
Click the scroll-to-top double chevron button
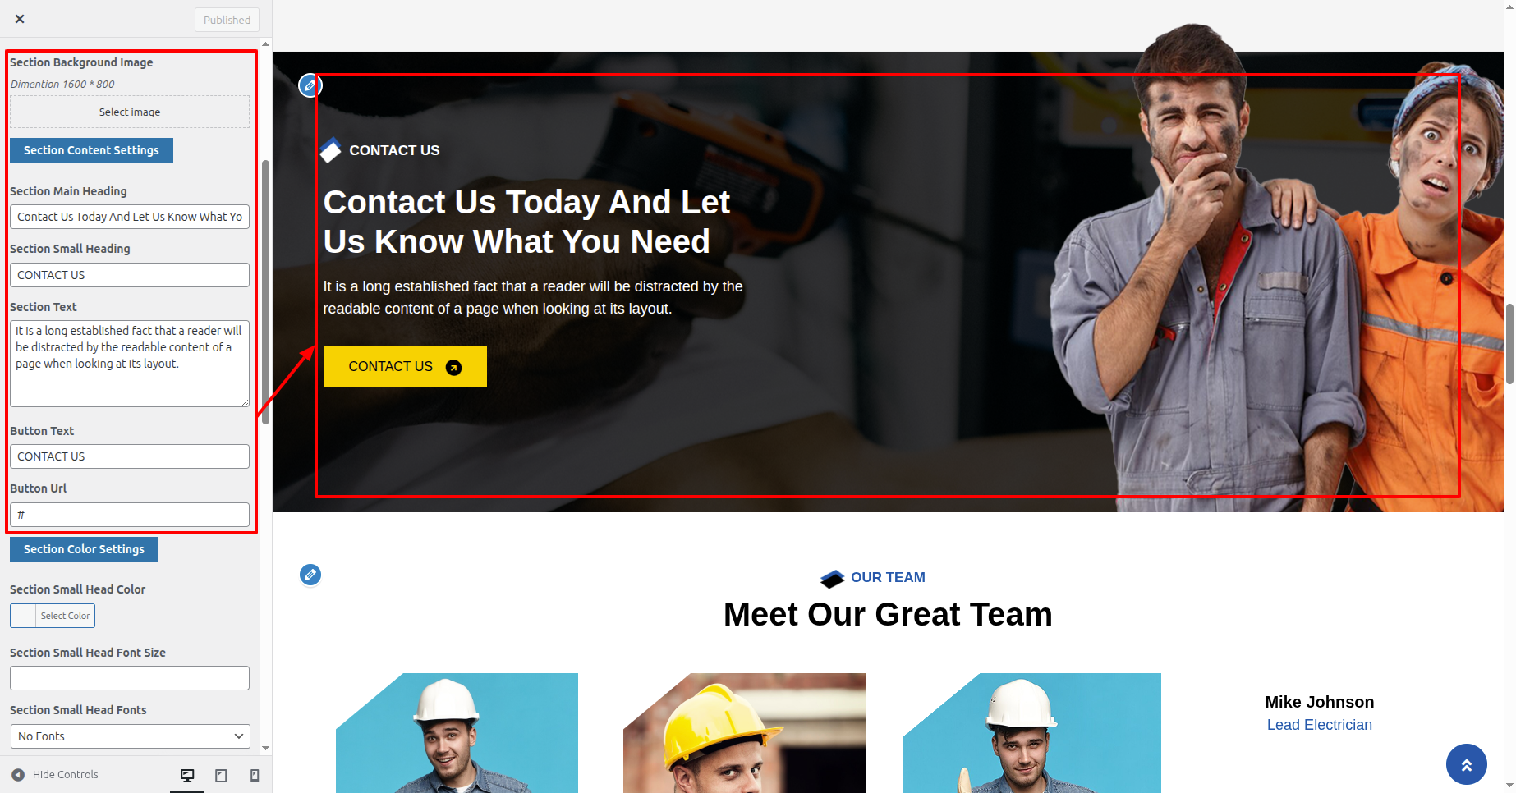pos(1466,764)
